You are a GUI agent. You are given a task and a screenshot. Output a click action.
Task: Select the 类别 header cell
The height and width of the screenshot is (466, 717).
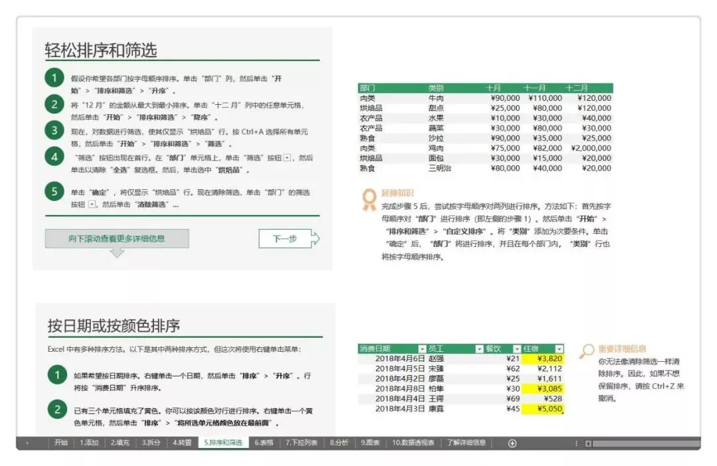click(450, 88)
